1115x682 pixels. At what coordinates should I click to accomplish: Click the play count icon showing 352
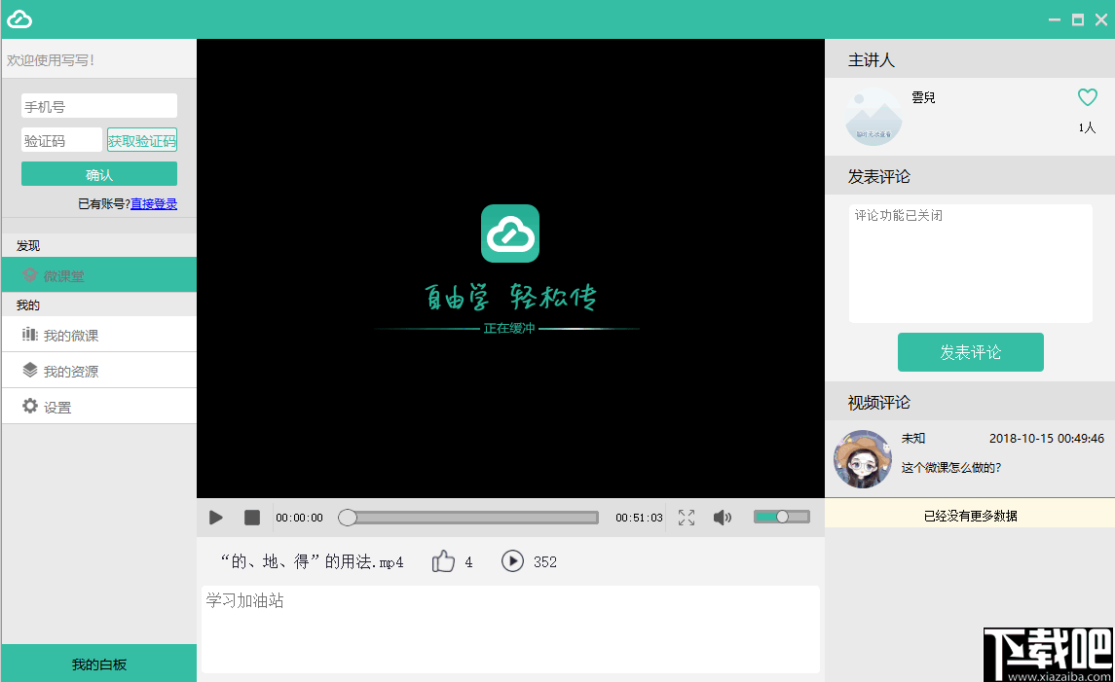click(512, 561)
